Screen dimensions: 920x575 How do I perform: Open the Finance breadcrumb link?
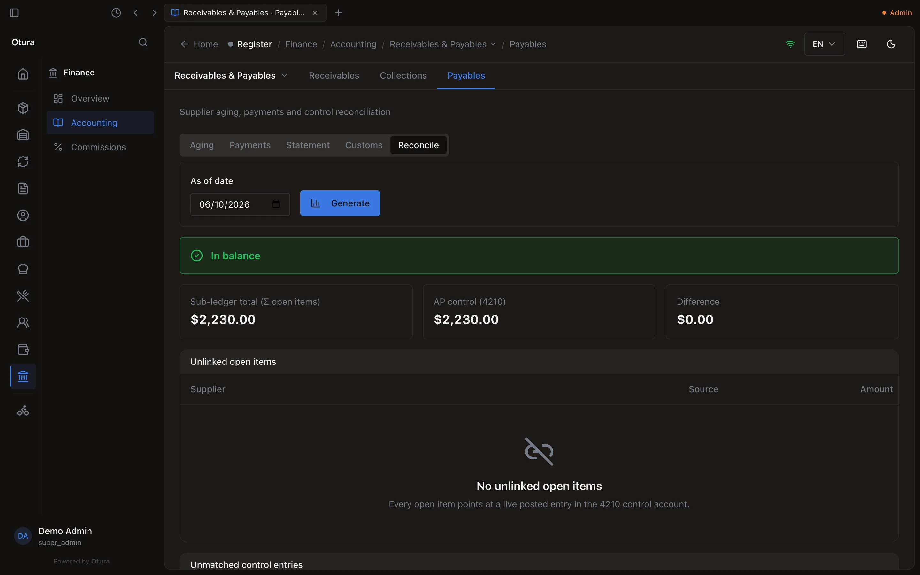tap(301, 44)
